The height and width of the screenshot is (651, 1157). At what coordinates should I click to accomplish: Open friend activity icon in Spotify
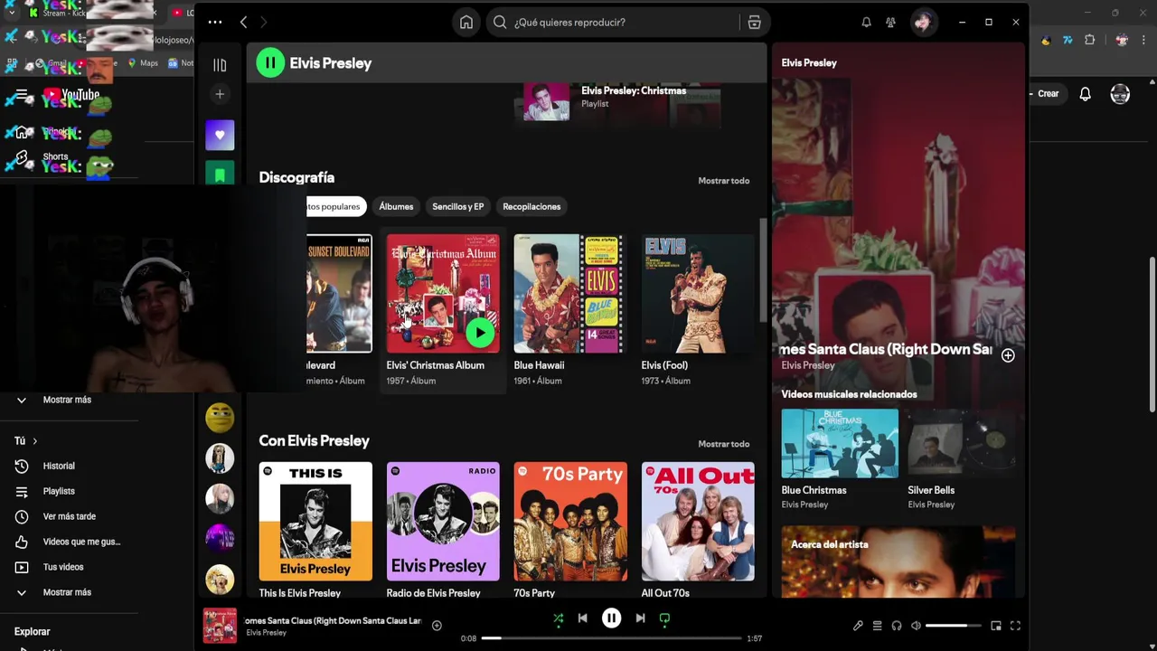[891, 23]
